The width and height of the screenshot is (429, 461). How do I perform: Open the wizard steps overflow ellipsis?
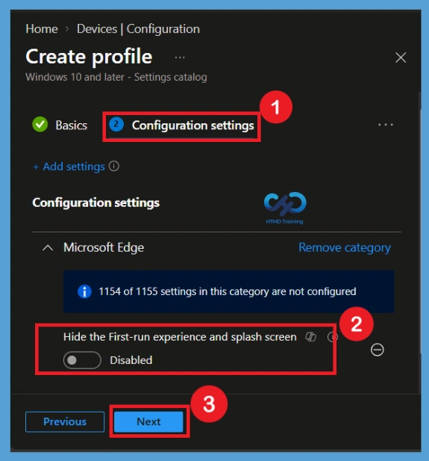click(386, 125)
